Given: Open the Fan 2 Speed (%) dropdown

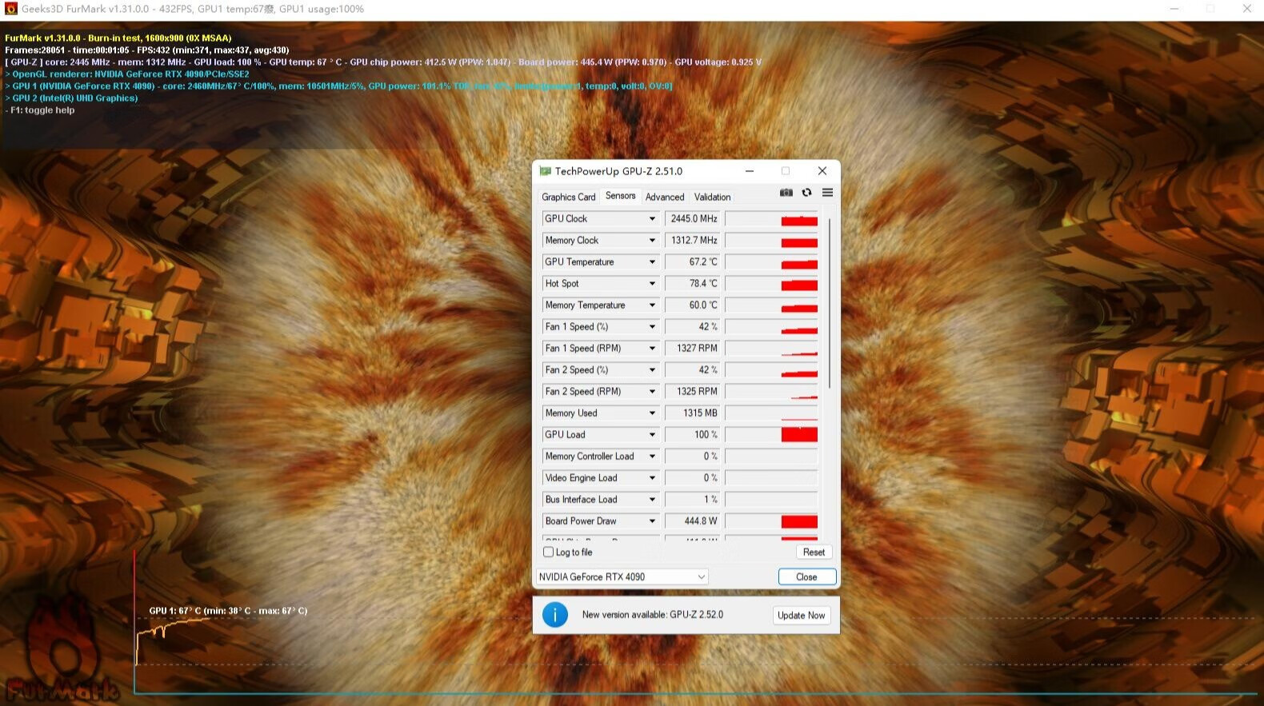Looking at the screenshot, I should 652,369.
